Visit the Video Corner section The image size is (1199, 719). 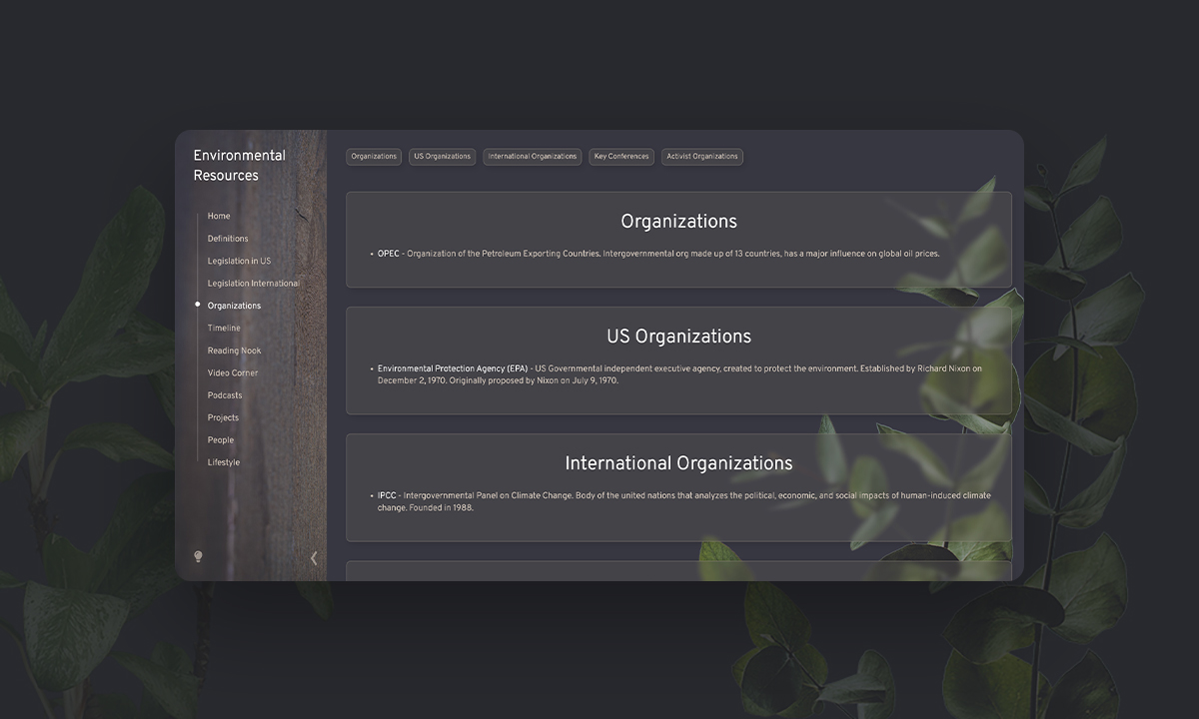tap(233, 372)
